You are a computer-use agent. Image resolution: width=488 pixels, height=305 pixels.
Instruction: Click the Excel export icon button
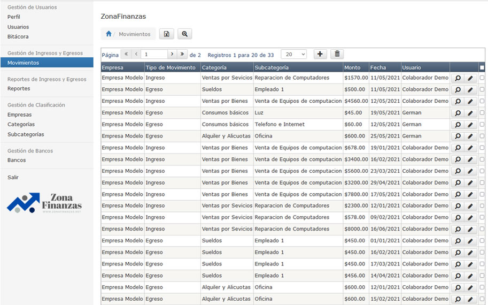pos(167,34)
